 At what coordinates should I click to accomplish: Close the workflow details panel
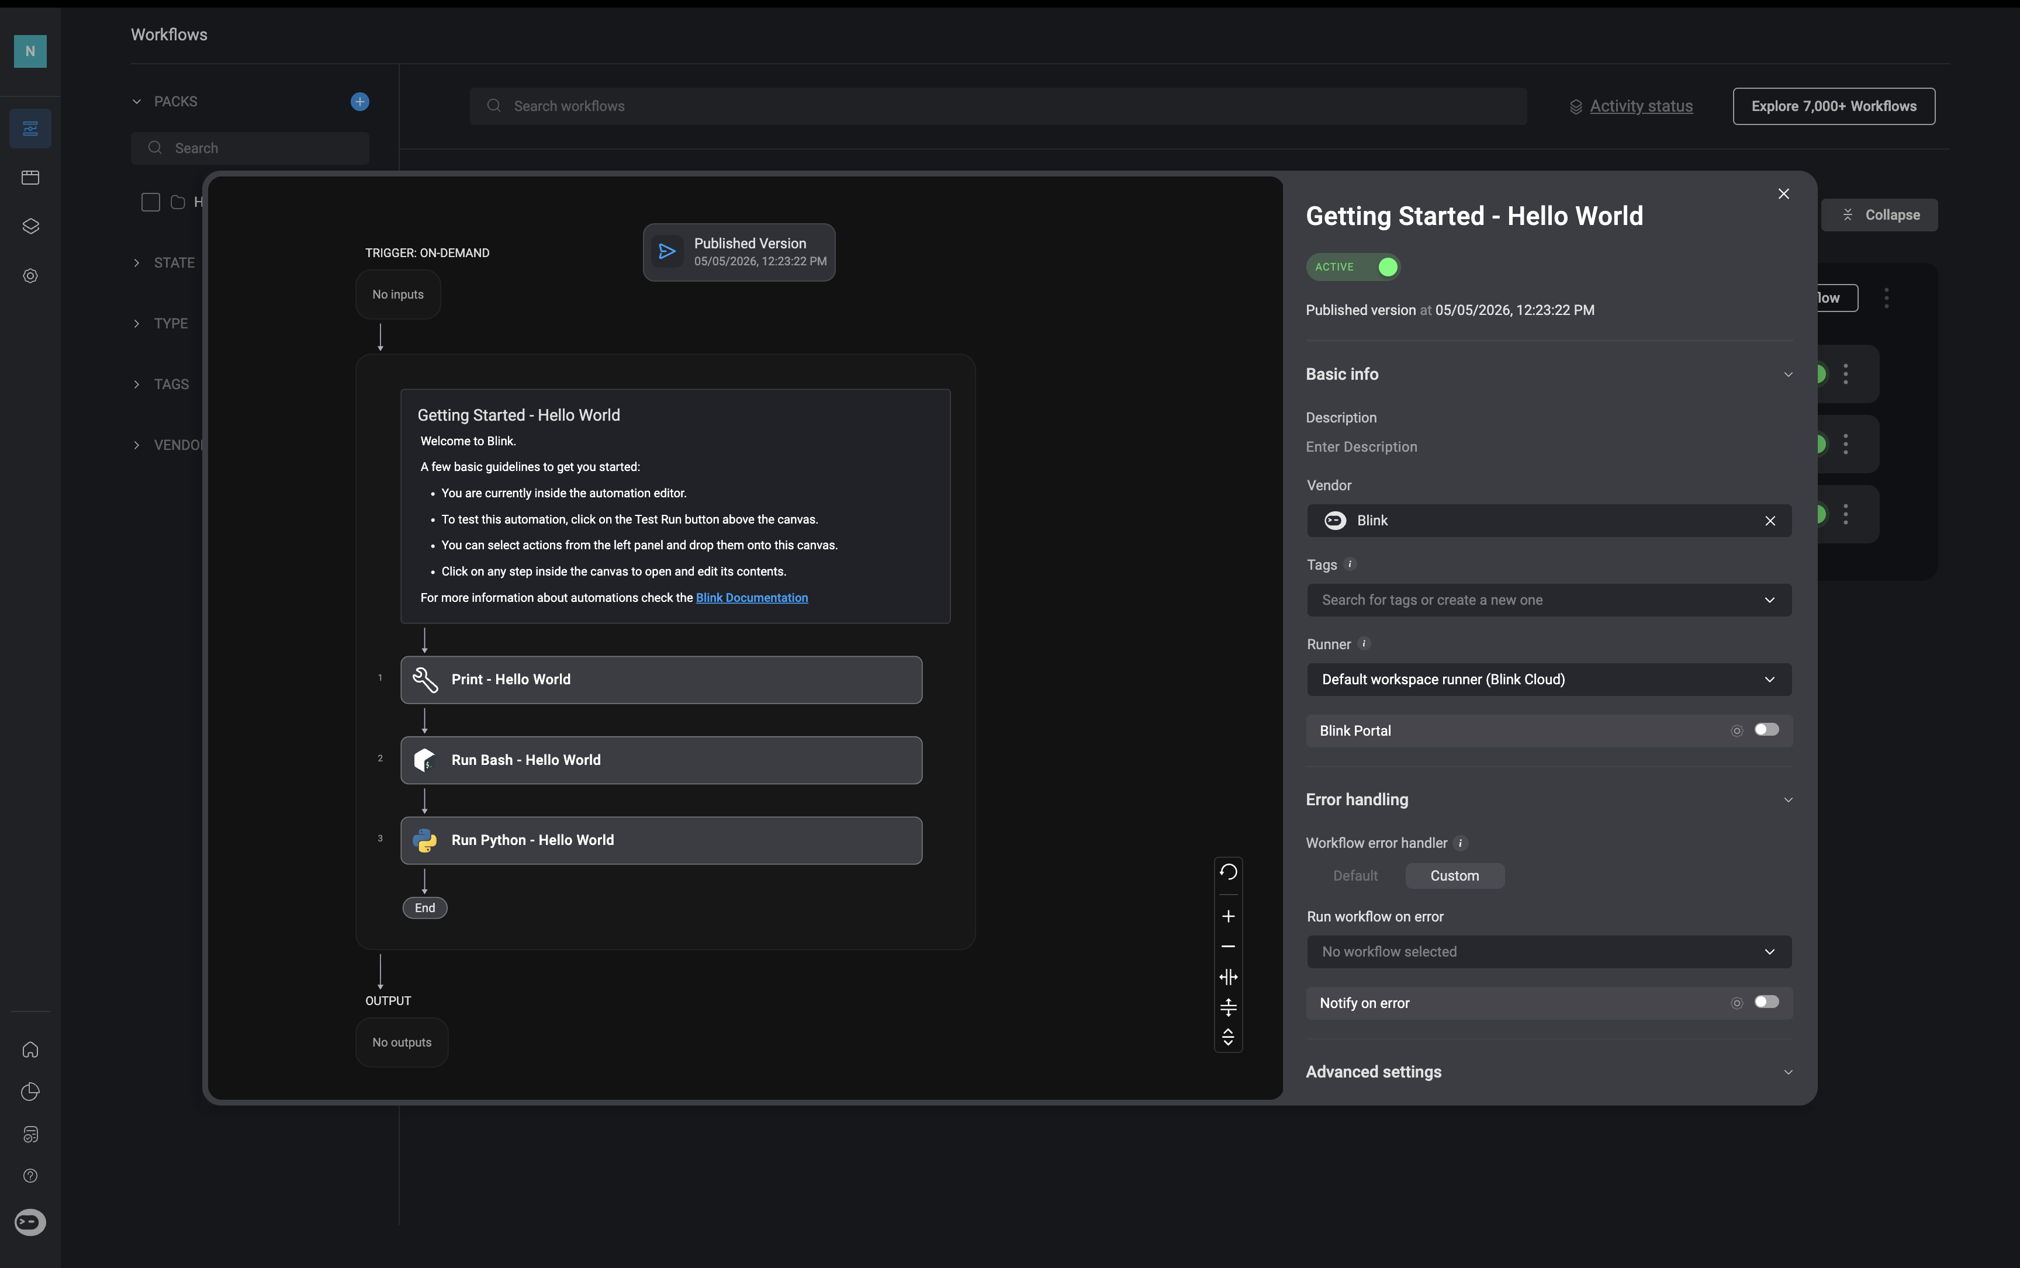[x=1783, y=194]
